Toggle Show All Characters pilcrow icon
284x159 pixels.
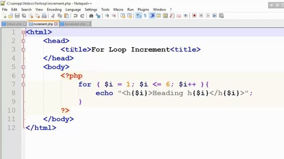145,16
